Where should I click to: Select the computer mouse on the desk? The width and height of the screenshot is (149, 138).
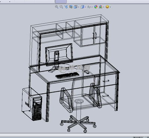pyautogui.click(x=86, y=72)
